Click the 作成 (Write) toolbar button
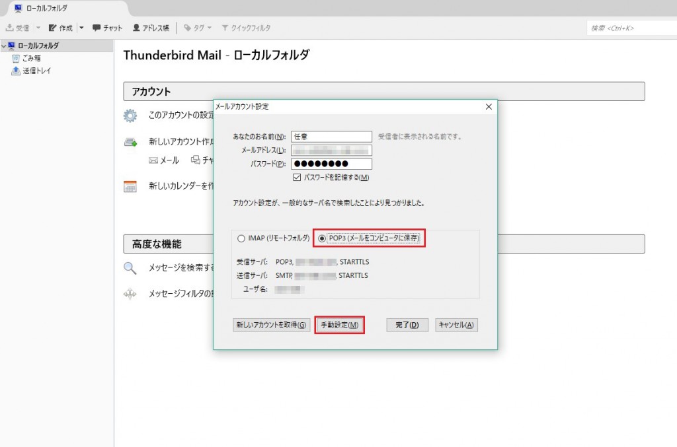Screen dimensions: 677x447 click(60, 28)
